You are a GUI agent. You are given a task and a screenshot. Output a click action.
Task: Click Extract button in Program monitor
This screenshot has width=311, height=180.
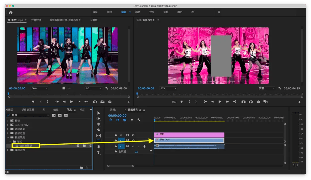(251, 102)
